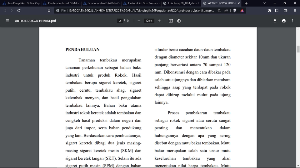300x168 pixels.
Task: Rotate the PDF counterclockwise
Action: pos(179,21)
